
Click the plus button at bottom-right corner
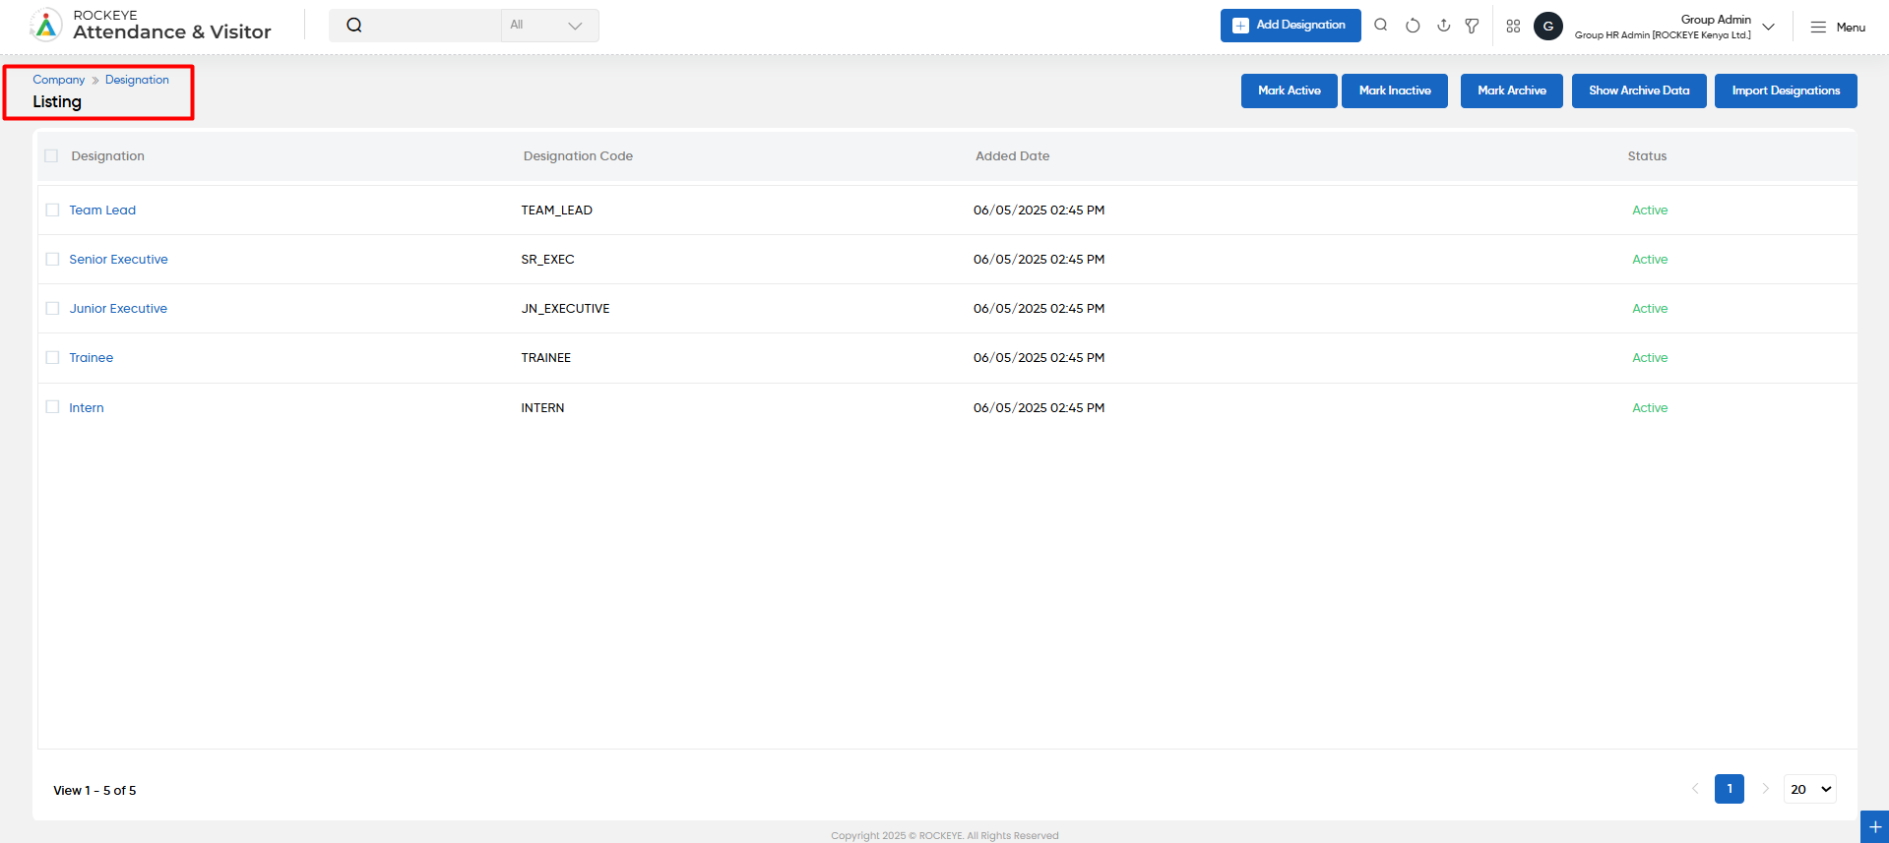(x=1874, y=827)
